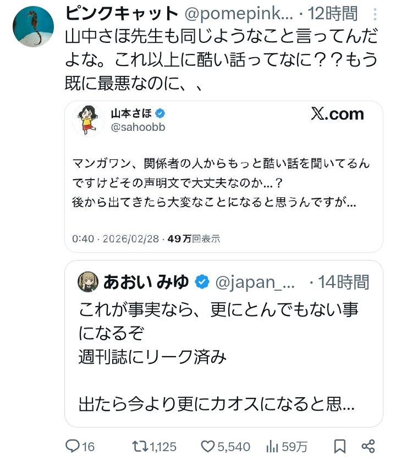This screenshot has width=396, height=461.
Task: Open 山本さほ cartoon avatar
Action: pyautogui.click(x=88, y=120)
